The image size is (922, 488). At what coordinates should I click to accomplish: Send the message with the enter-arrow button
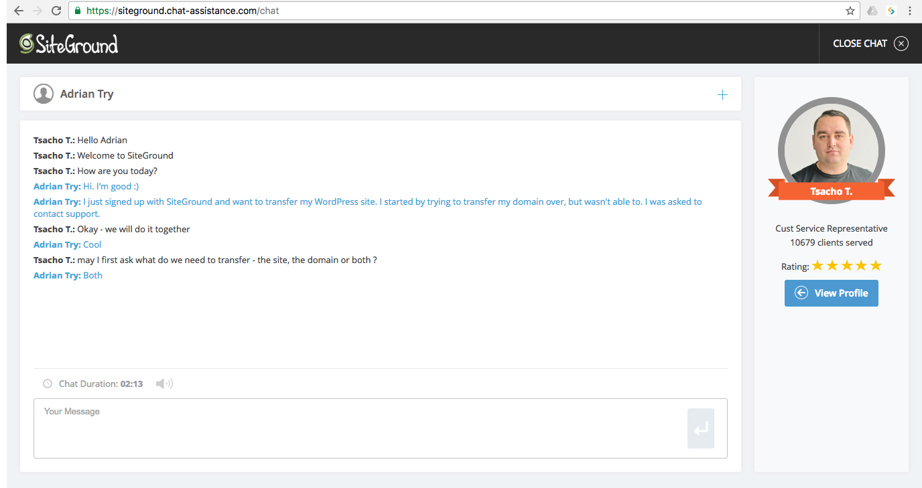(x=700, y=428)
